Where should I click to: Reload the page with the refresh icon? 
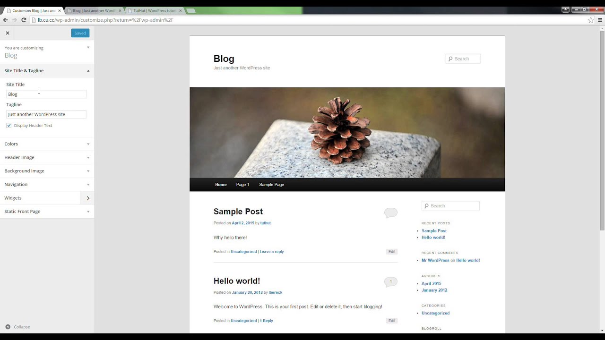24,20
